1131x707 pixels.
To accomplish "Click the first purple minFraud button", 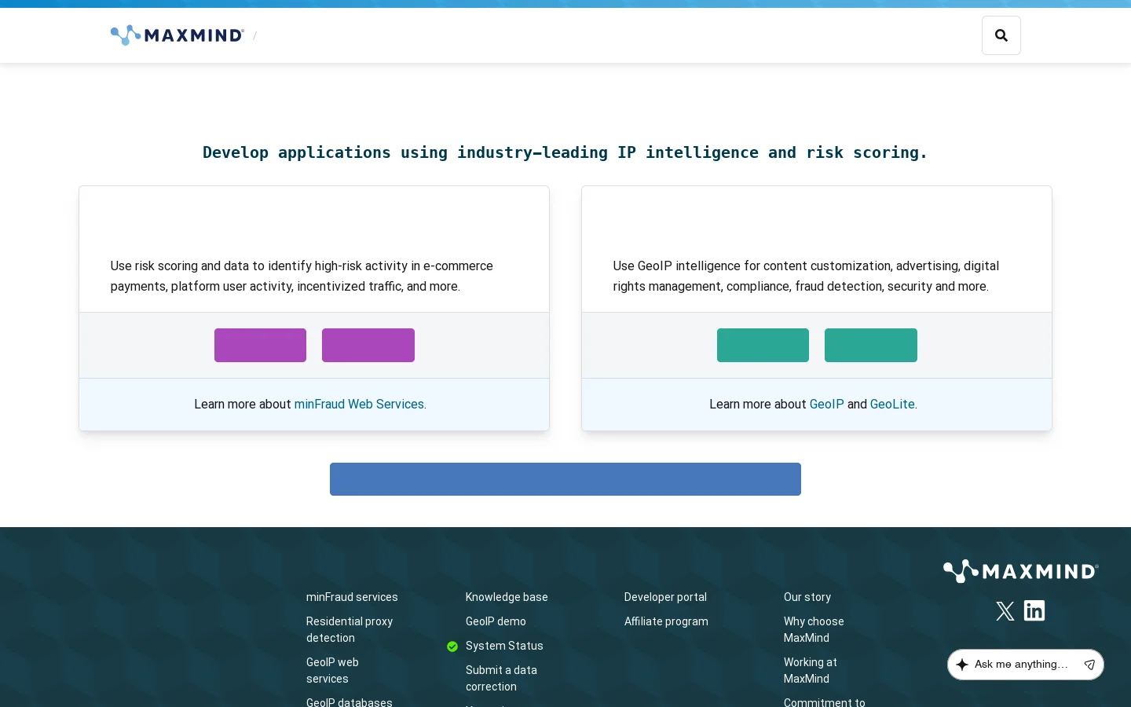I will (260, 345).
